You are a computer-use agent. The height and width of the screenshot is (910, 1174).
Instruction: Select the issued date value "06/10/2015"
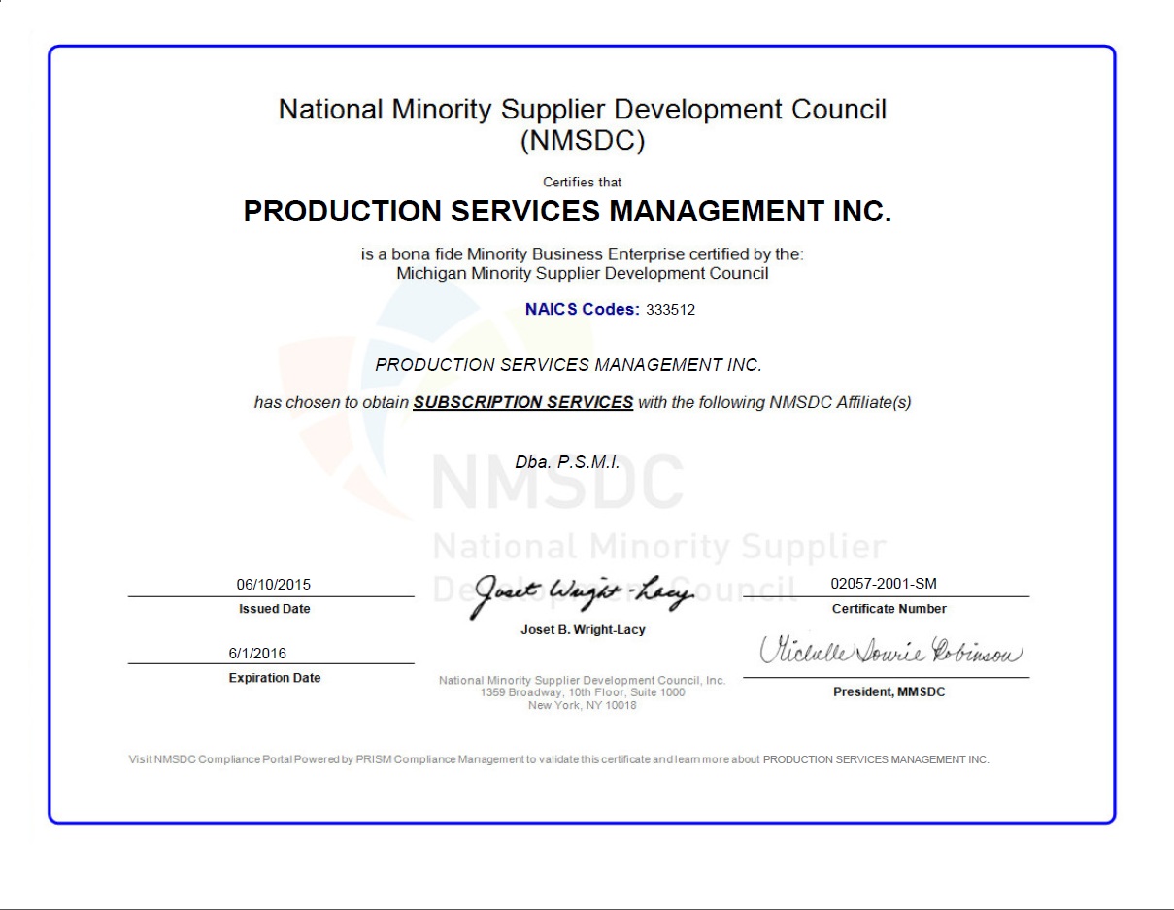274,585
